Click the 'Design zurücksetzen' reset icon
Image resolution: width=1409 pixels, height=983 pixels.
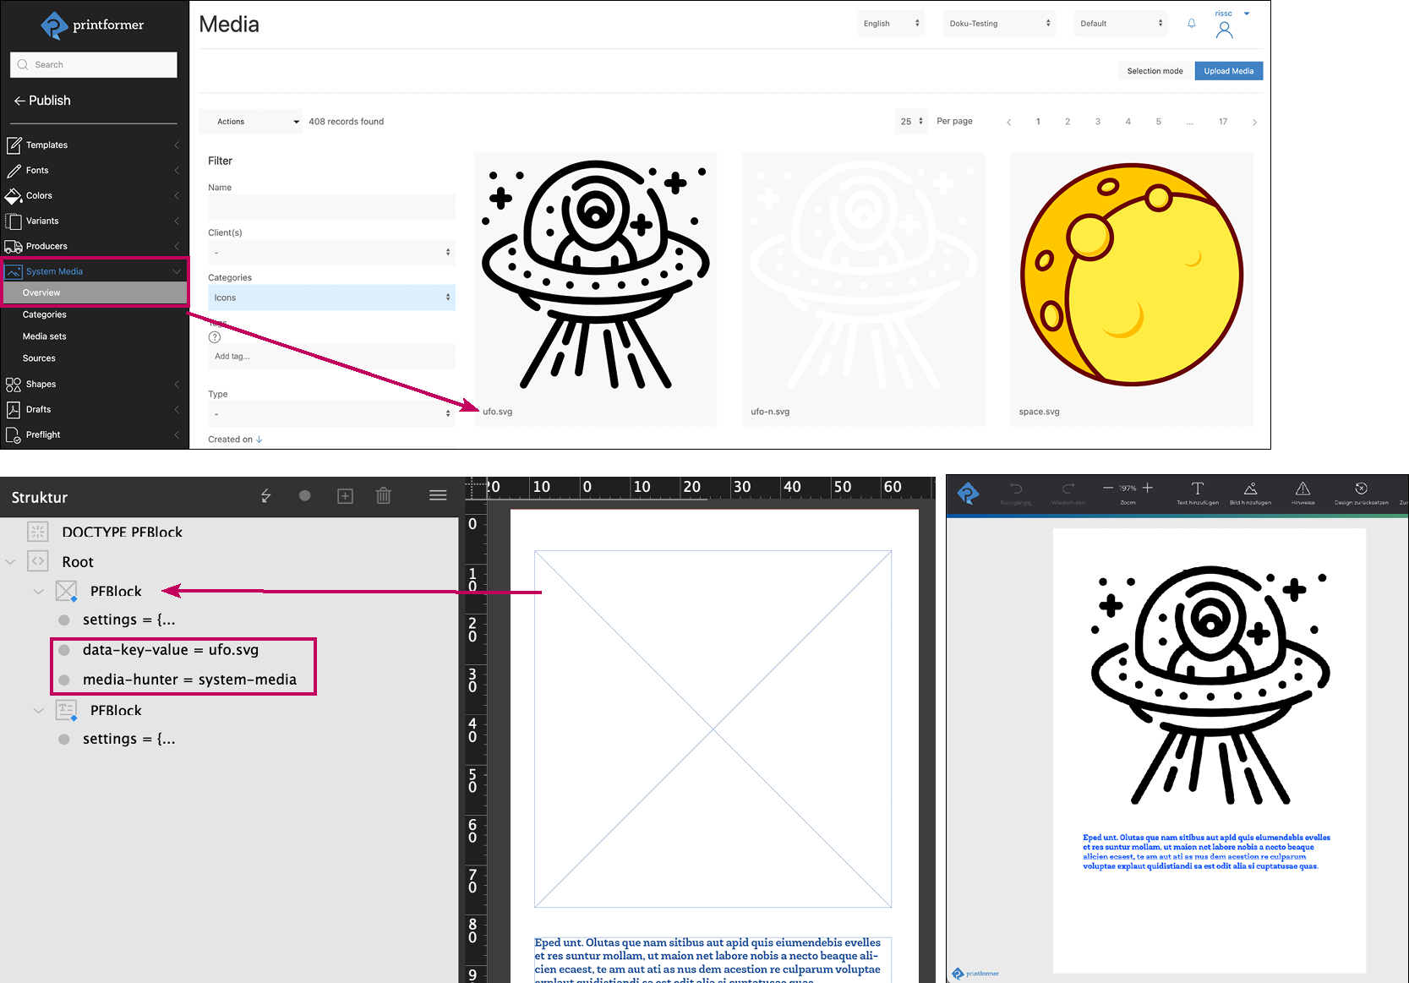tap(1360, 489)
